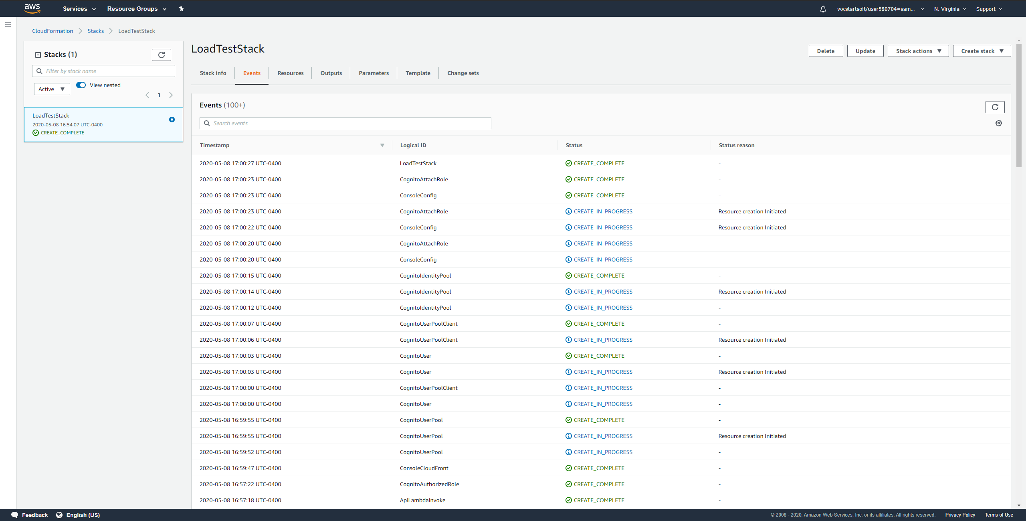
Task: Refresh the stacks list
Action: pyautogui.click(x=162, y=55)
